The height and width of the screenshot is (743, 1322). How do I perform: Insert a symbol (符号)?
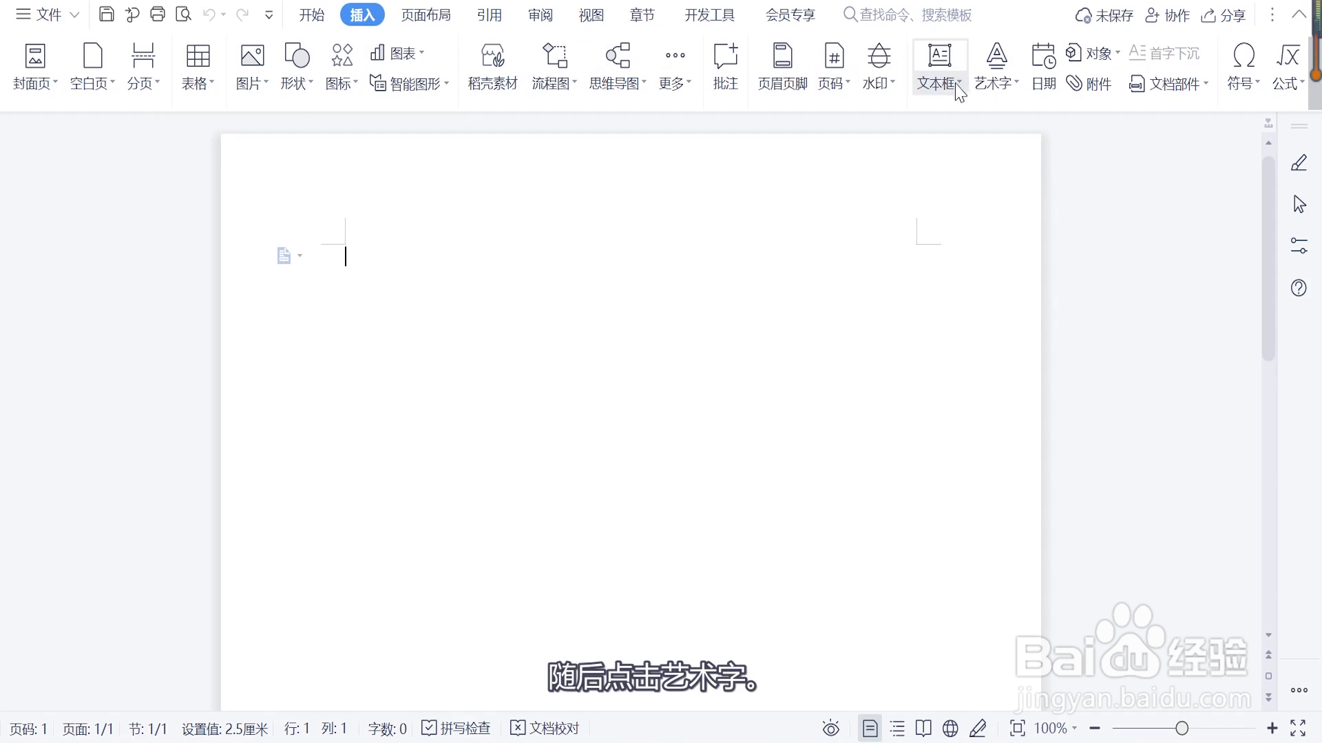1244,67
